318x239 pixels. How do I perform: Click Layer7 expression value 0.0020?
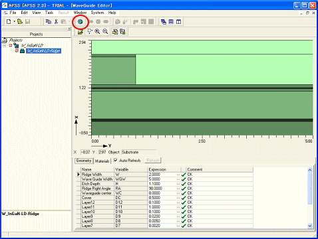click(x=162, y=226)
